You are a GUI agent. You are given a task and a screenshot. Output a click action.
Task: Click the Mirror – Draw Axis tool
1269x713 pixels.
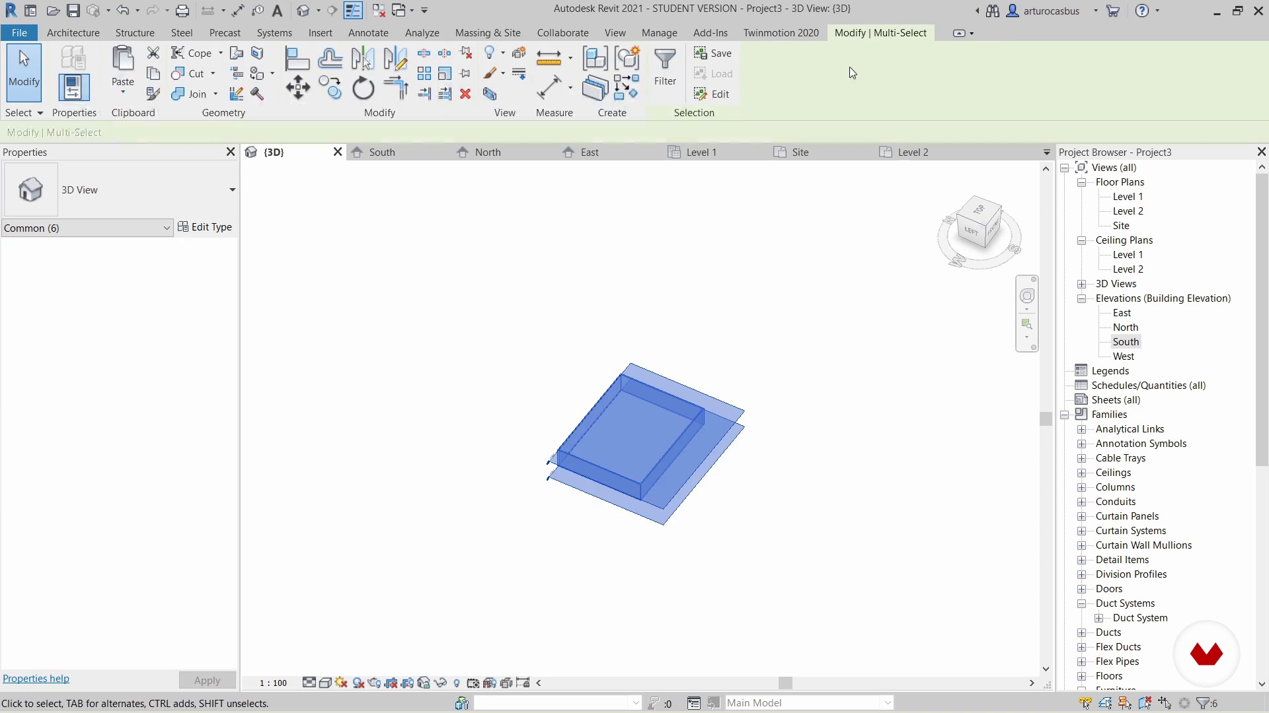(395, 59)
